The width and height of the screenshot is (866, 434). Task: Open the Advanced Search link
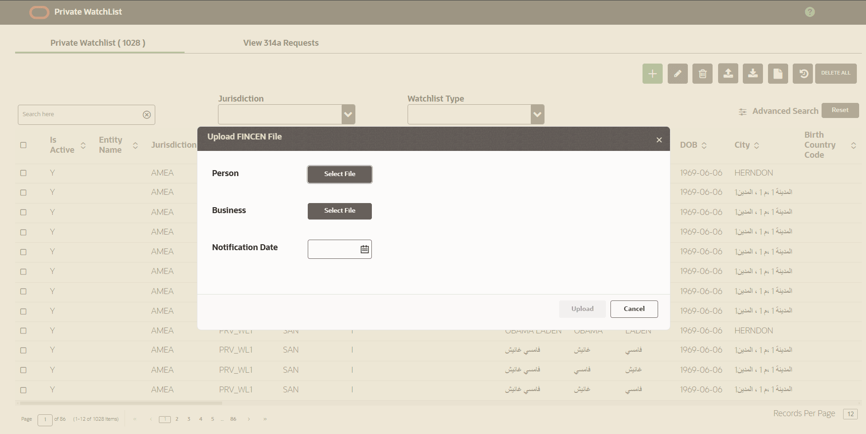pos(785,111)
